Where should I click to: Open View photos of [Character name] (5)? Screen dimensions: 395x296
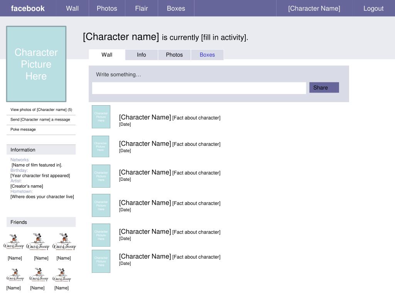(x=41, y=110)
